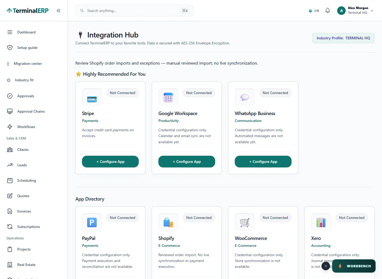Click the Leads trending arrow icon
Viewport: 382px width, 279px height.
[10, 165]
